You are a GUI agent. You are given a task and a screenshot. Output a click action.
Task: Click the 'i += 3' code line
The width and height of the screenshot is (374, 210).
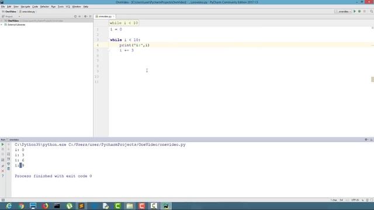pyautogui.click(x=126, y=51)
